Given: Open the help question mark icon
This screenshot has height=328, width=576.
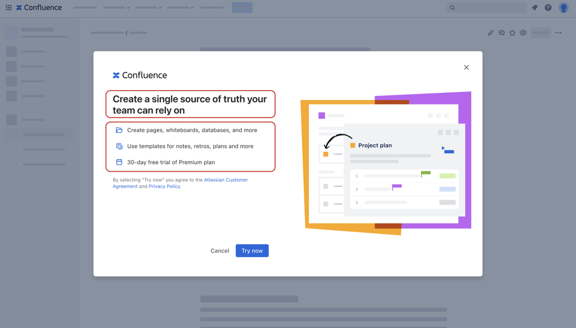Looking at the screenshot, I should (547, 7).
